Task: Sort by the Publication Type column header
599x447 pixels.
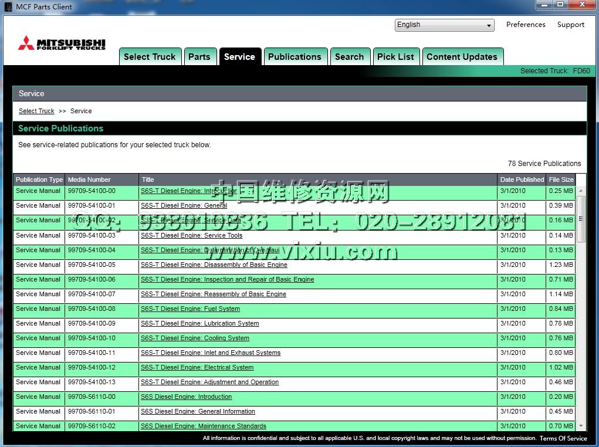Action: [x=39, y=180]
